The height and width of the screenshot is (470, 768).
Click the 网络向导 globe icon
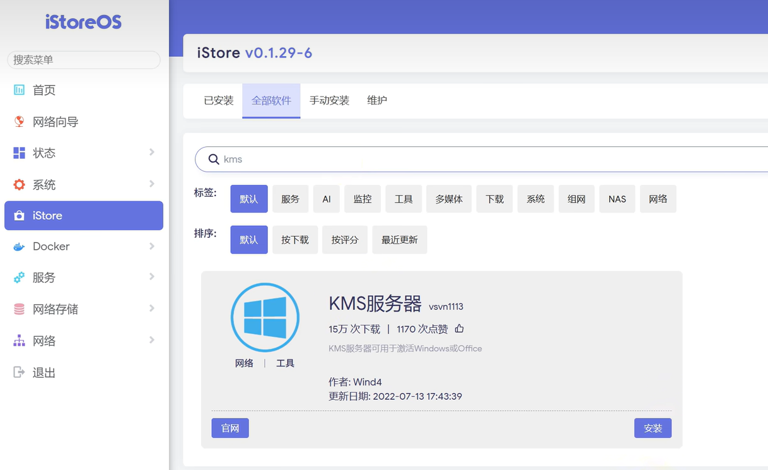(x=19, y=121)
